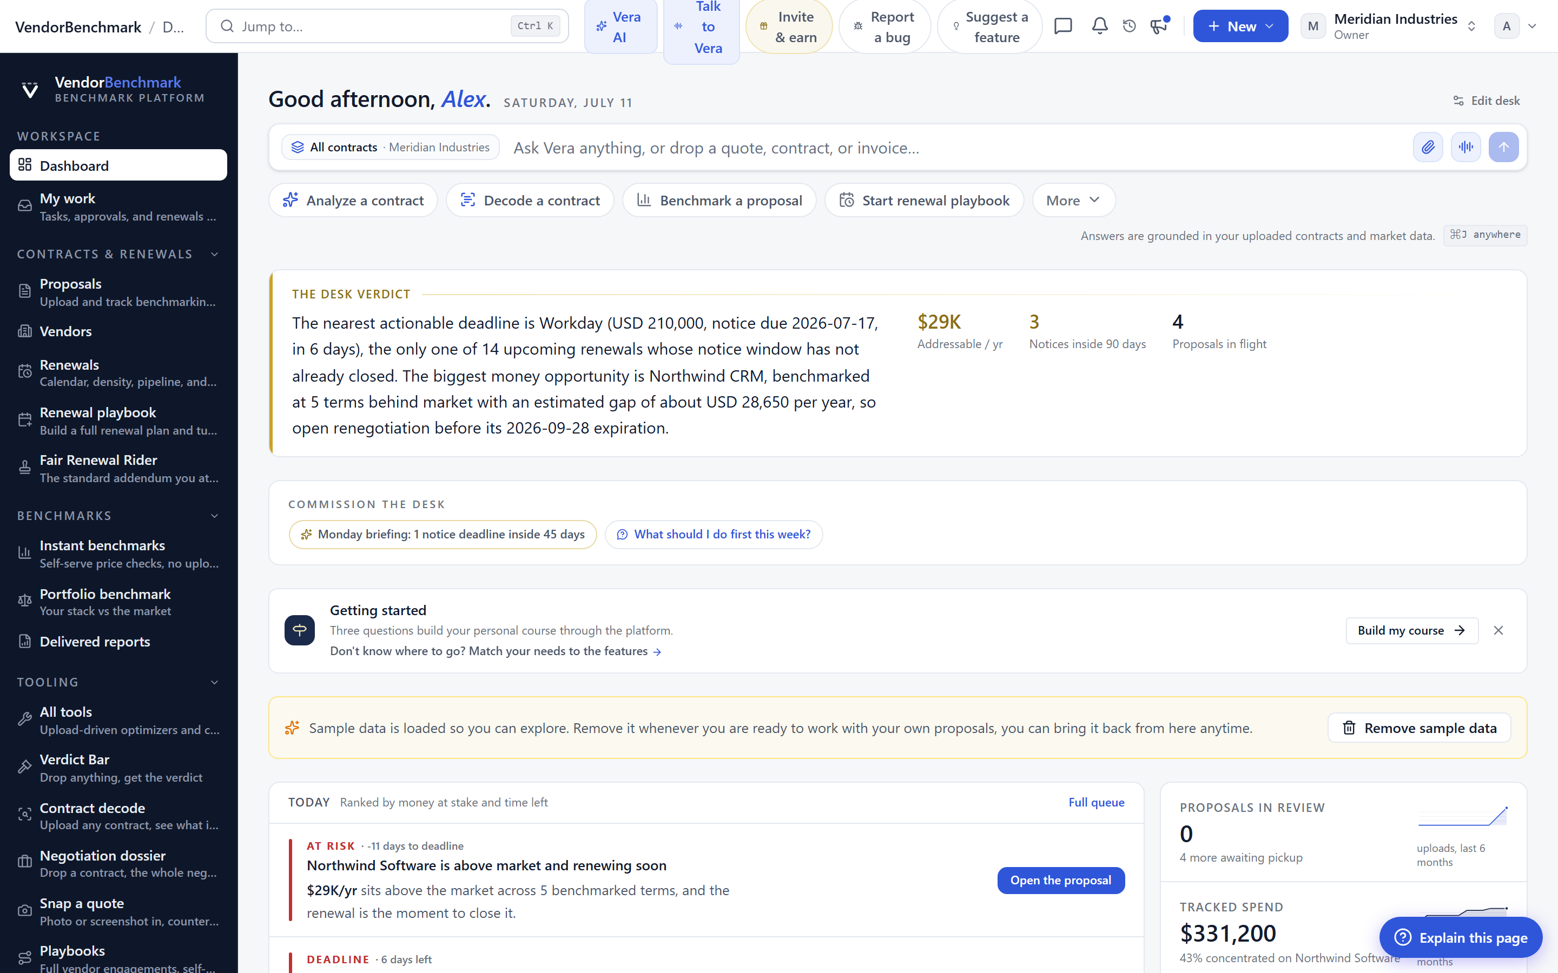Select Dashboard in the sidebar
The width and height of the screenshot is (1558, 973).
point(118,165)
